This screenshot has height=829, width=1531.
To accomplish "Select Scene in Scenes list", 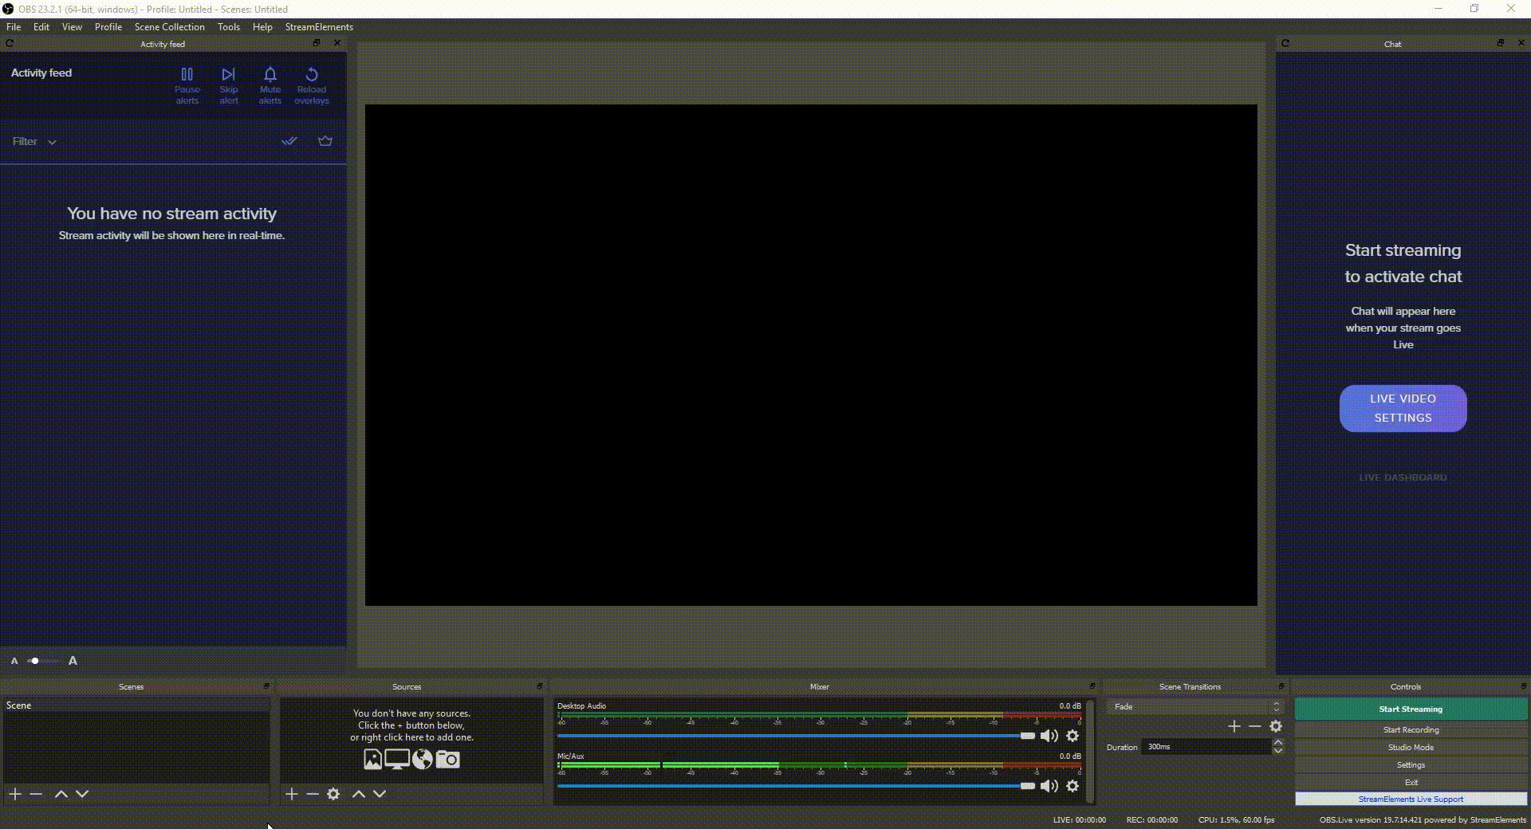I will [x=136, y=705].
